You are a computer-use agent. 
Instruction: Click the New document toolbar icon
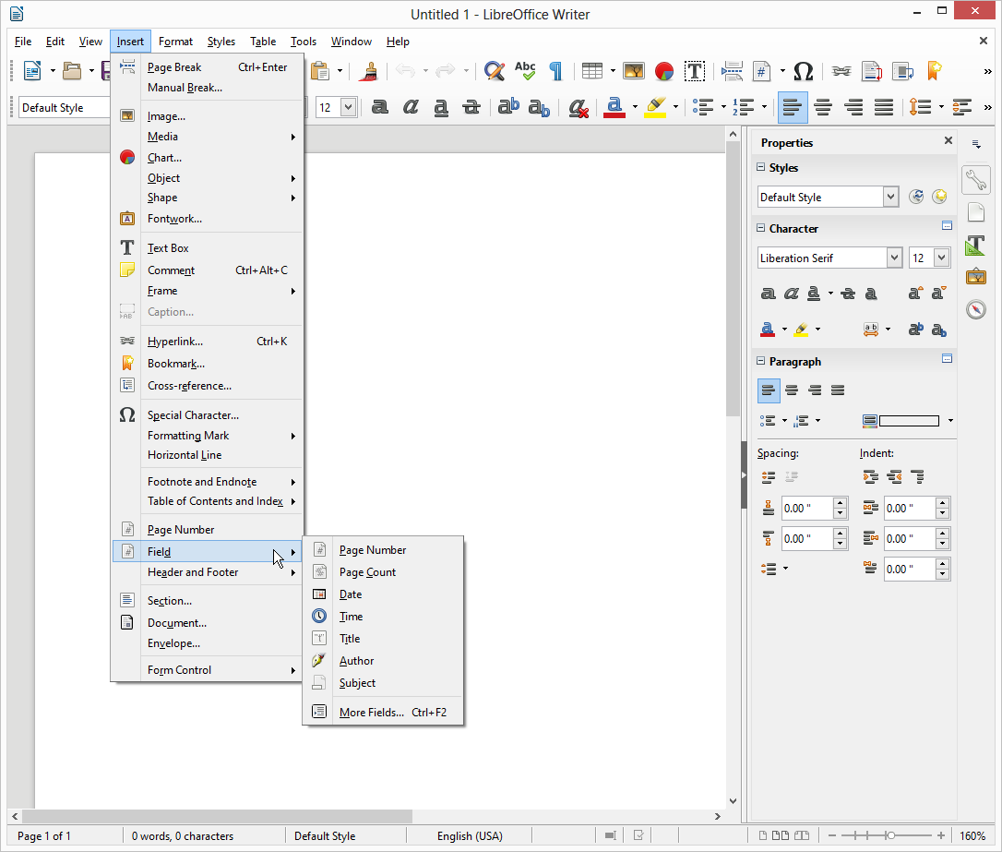click(x=32, y=71)
